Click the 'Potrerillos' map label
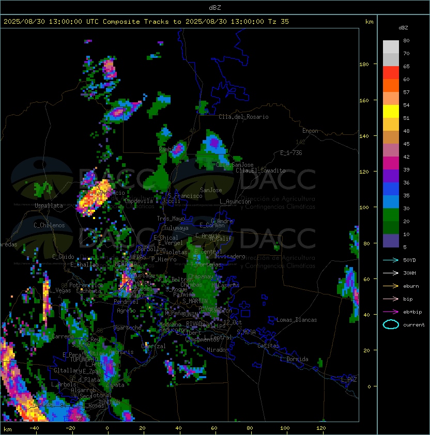This screenshot has height=435, width=430. (86, 285)
